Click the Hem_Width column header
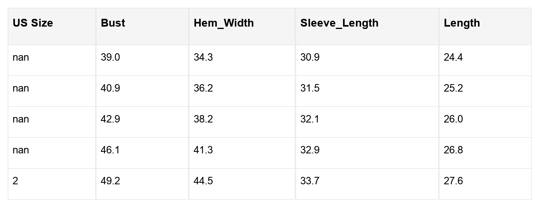 pyautogui.click(x=223, y=23)
